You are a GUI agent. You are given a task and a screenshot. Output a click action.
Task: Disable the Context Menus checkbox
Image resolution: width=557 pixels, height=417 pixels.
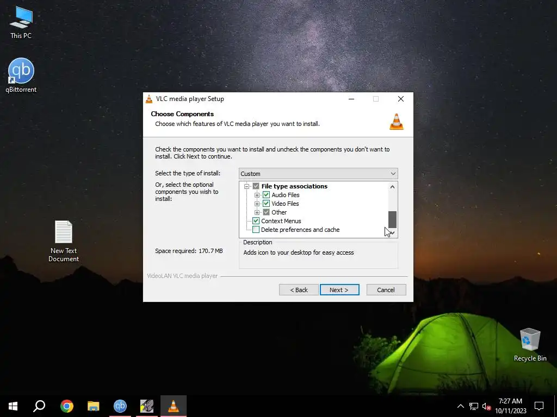coord(256,221)
